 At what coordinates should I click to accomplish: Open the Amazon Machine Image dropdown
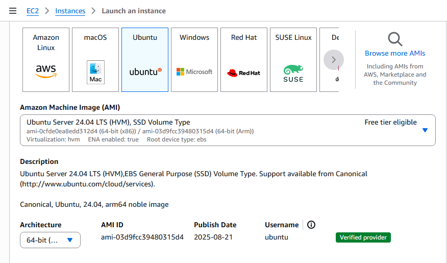coord(228,130)
